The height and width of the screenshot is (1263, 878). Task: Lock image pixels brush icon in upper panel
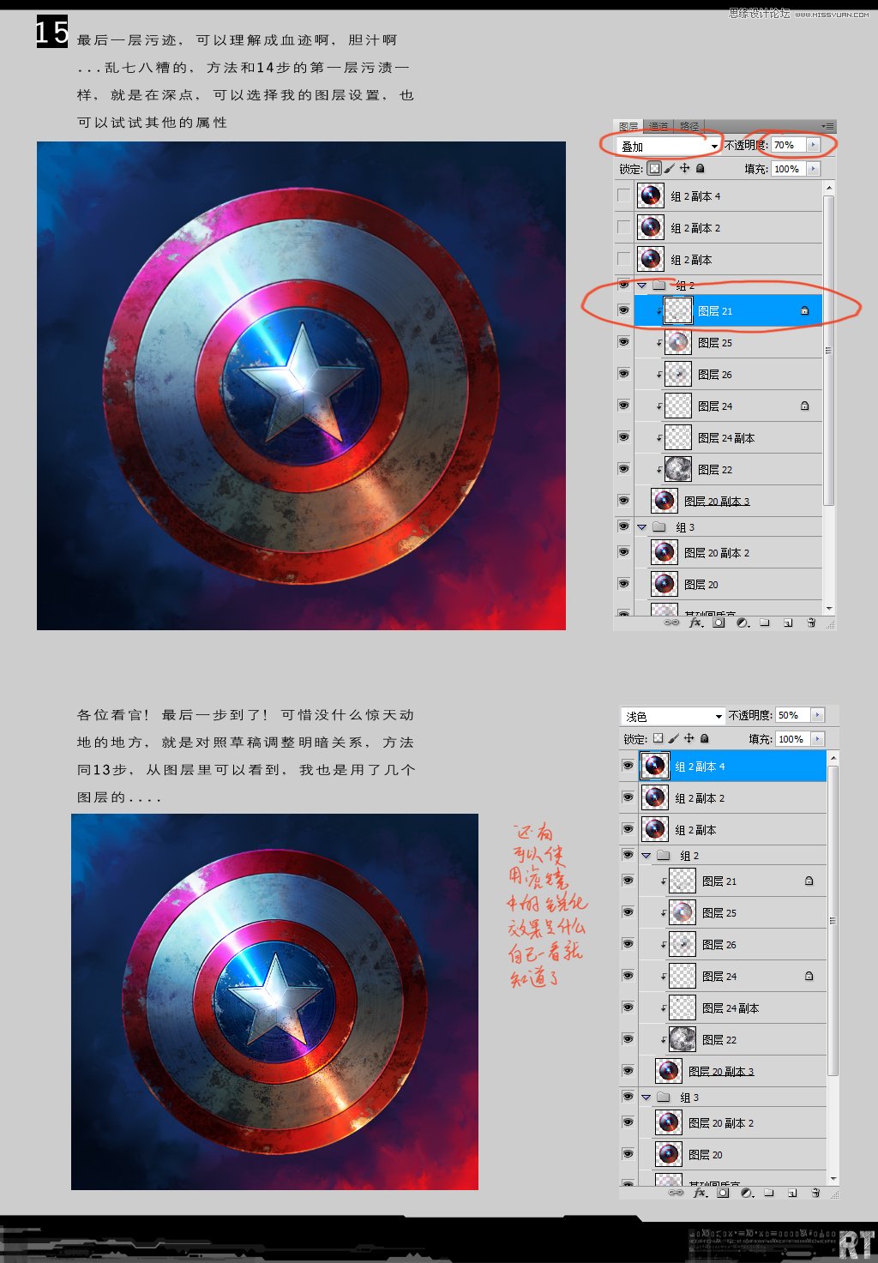point(670,169)
